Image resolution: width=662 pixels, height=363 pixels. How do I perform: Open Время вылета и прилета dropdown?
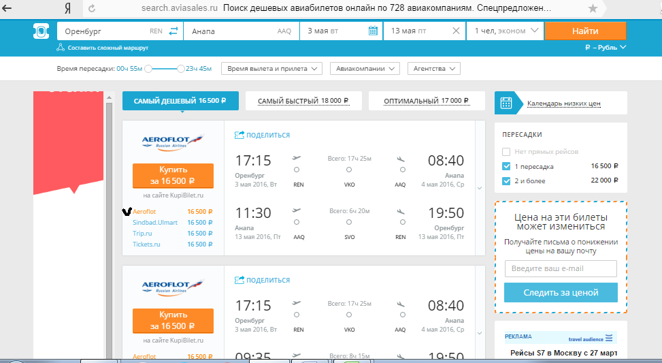point(272,69)
